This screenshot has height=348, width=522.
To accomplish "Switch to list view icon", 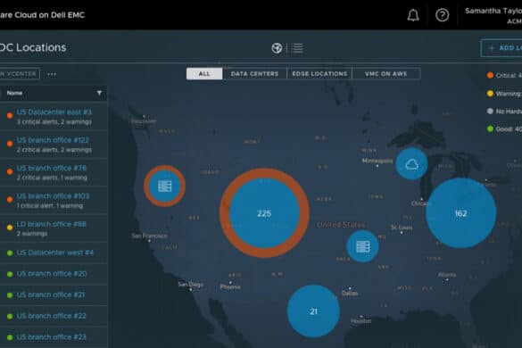I will [x=297, y=48].
